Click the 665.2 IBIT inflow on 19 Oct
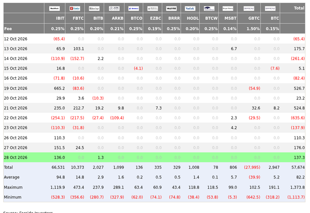The image size is (310, 213). click(60, 88)
